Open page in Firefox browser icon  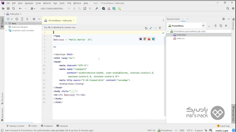tap(149, 39)
